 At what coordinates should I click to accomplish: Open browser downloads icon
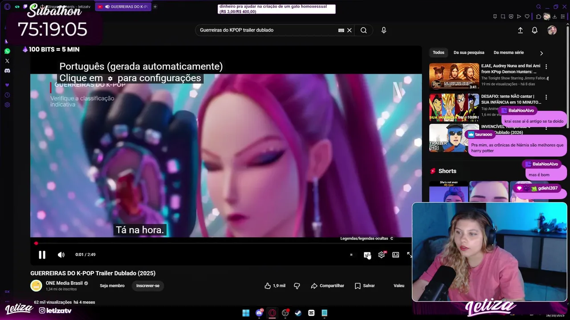click(554, 16)
